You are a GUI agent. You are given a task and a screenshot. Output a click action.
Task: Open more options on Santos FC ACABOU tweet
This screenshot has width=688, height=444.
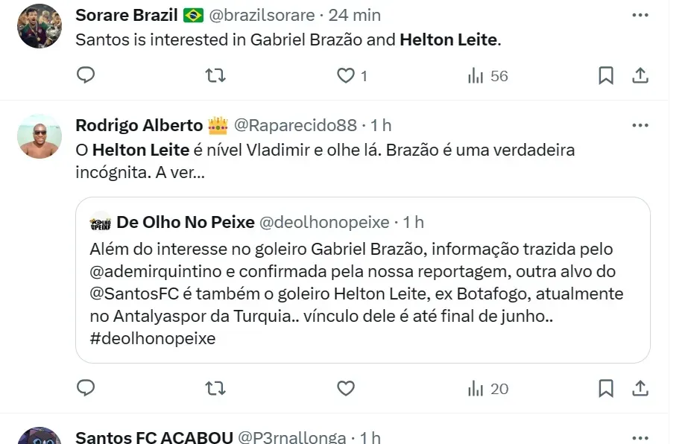[640, 437]
